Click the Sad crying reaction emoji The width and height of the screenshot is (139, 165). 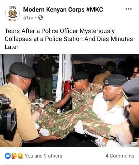coord(20,156)
